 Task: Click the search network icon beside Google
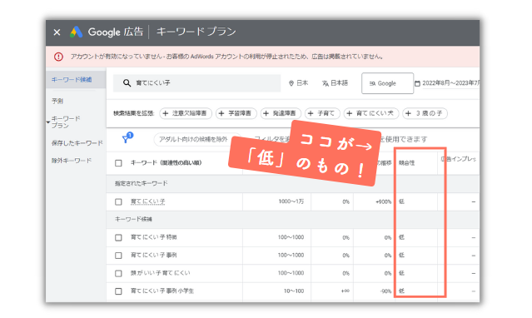tap(372, 83)
